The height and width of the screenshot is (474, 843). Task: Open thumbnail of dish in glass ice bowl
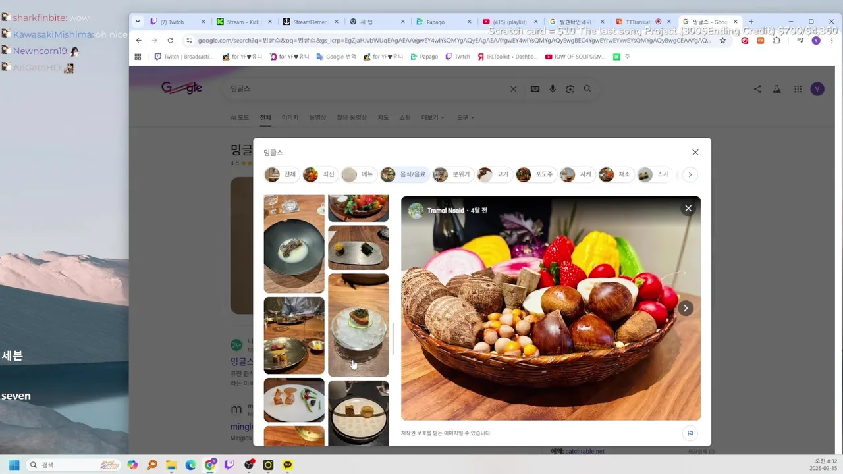click(x=358, y=325)
